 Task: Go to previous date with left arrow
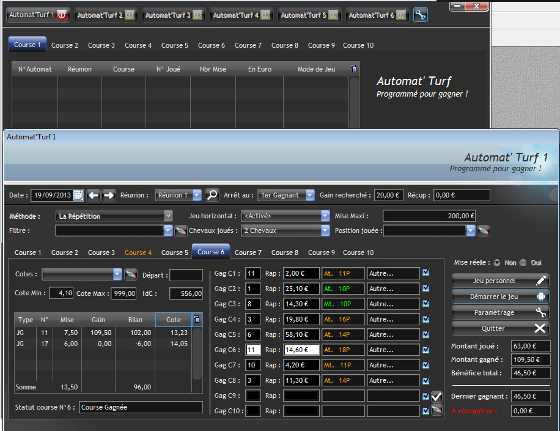pos(94,196)
